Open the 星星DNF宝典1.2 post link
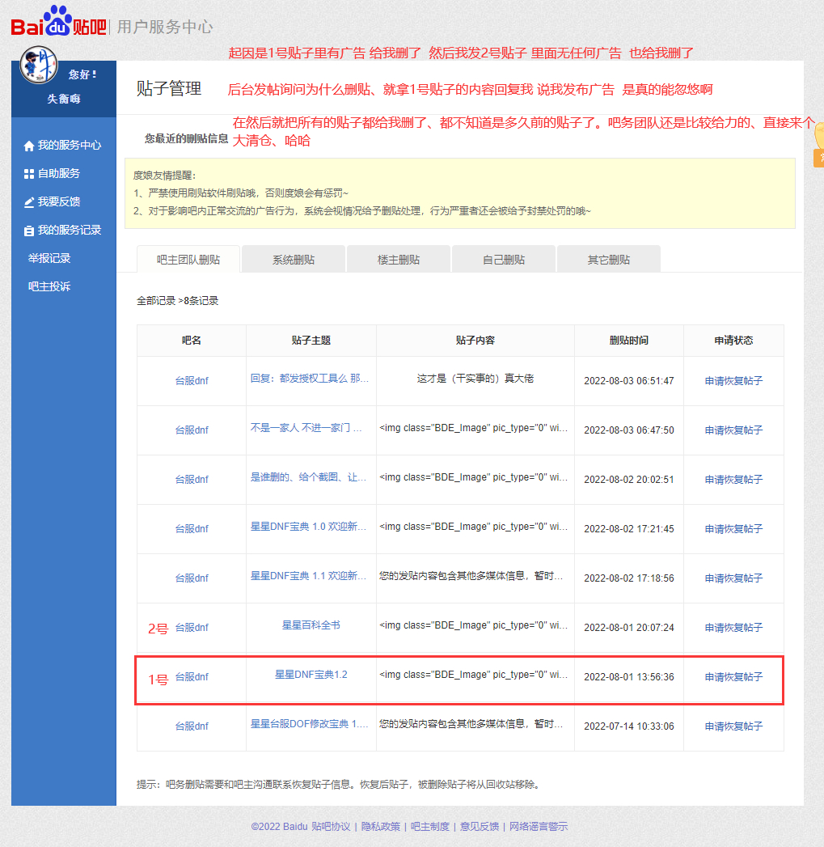Screen dimensions: 824x847 tap(311, 675)
